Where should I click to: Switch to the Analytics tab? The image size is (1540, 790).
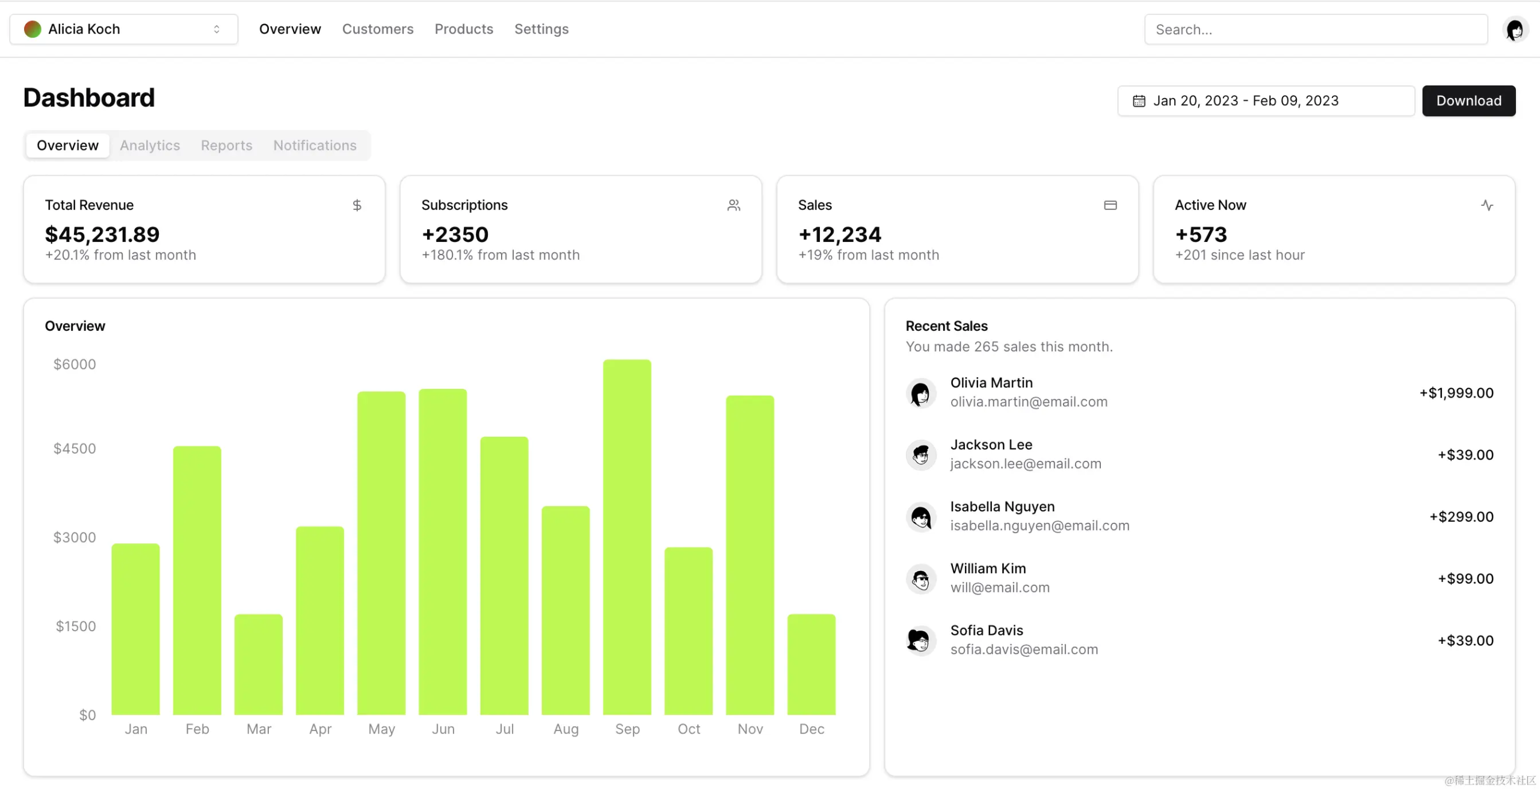click(150, 146)
